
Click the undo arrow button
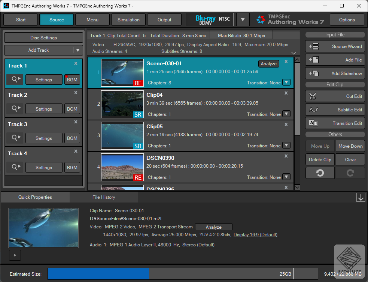pos(320,173)
